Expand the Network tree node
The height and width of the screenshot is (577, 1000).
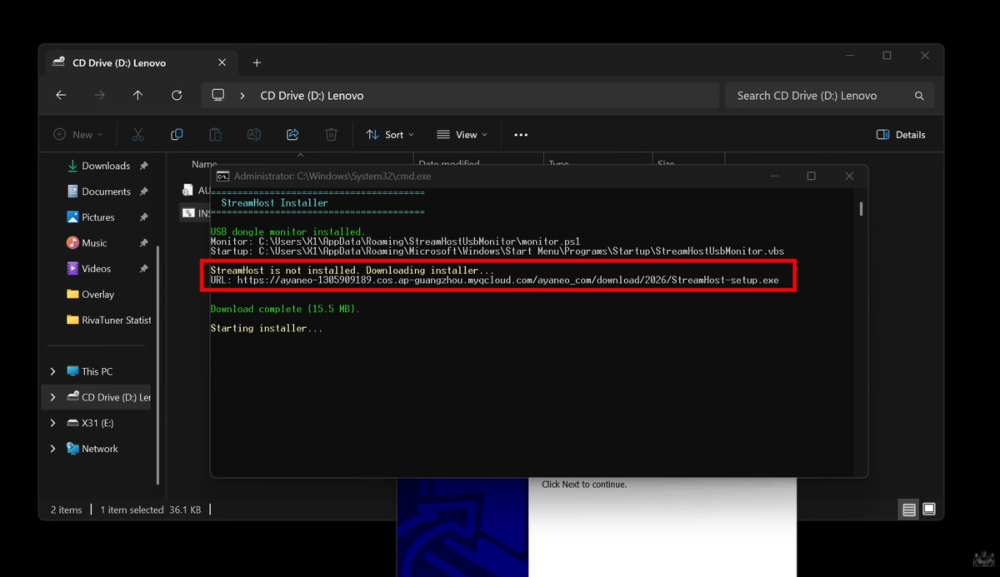(x=53, y=449)
